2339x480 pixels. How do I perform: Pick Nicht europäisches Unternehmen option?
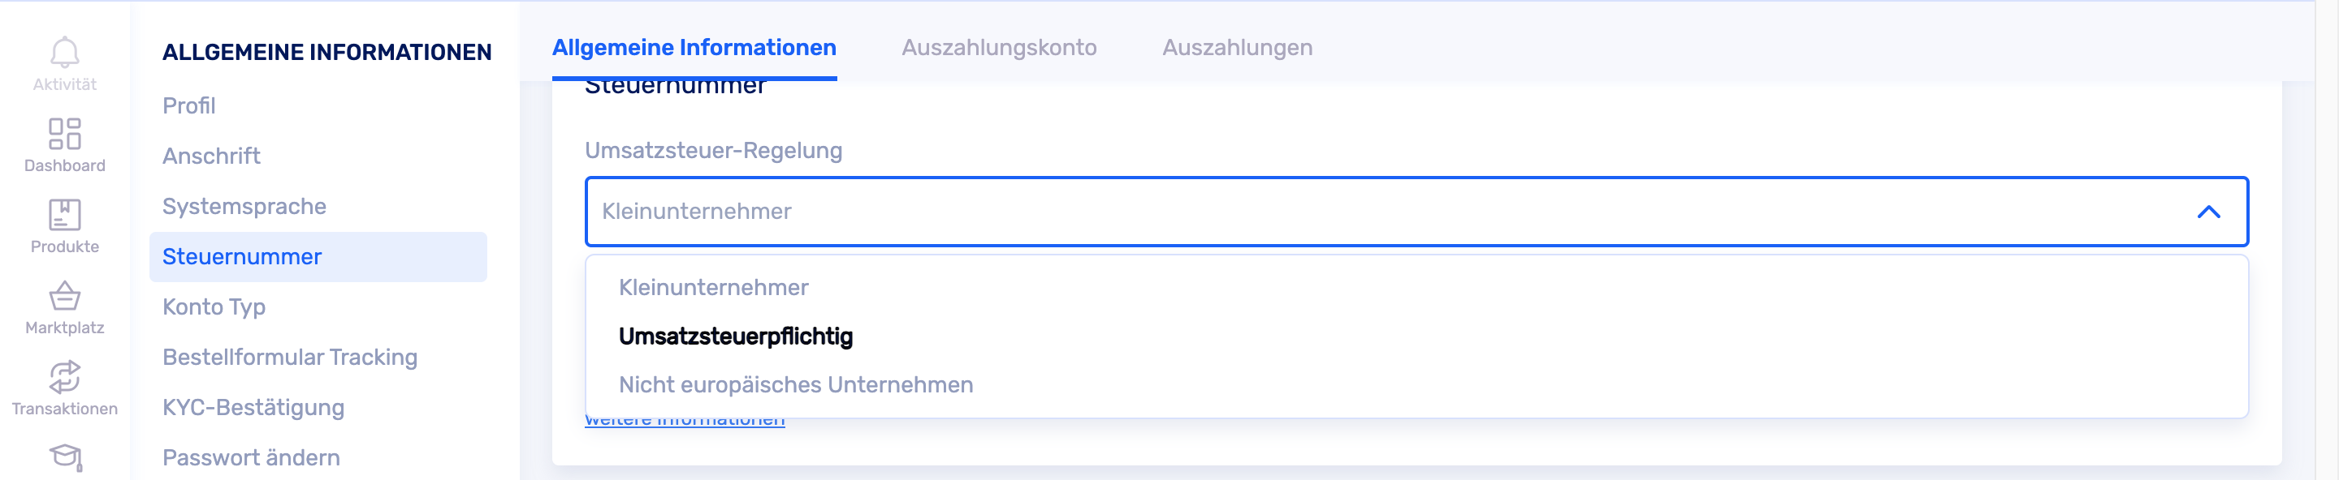(795, 385)
